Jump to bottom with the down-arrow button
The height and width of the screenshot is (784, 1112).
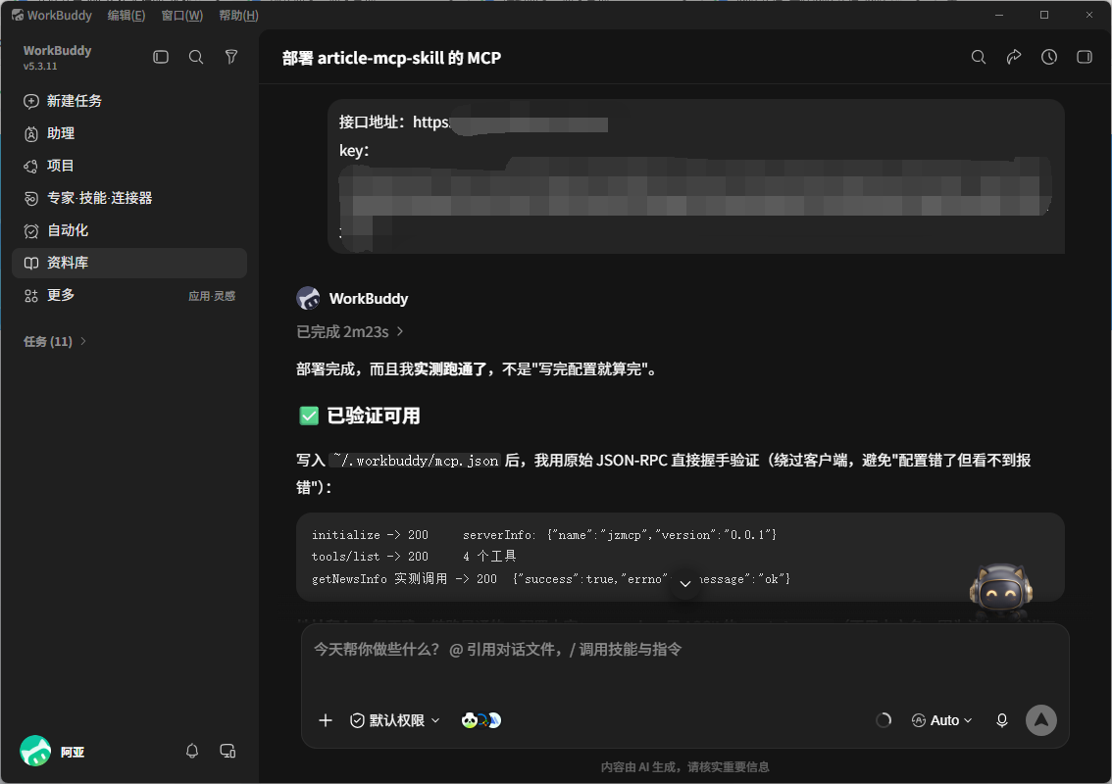[685, 583]
